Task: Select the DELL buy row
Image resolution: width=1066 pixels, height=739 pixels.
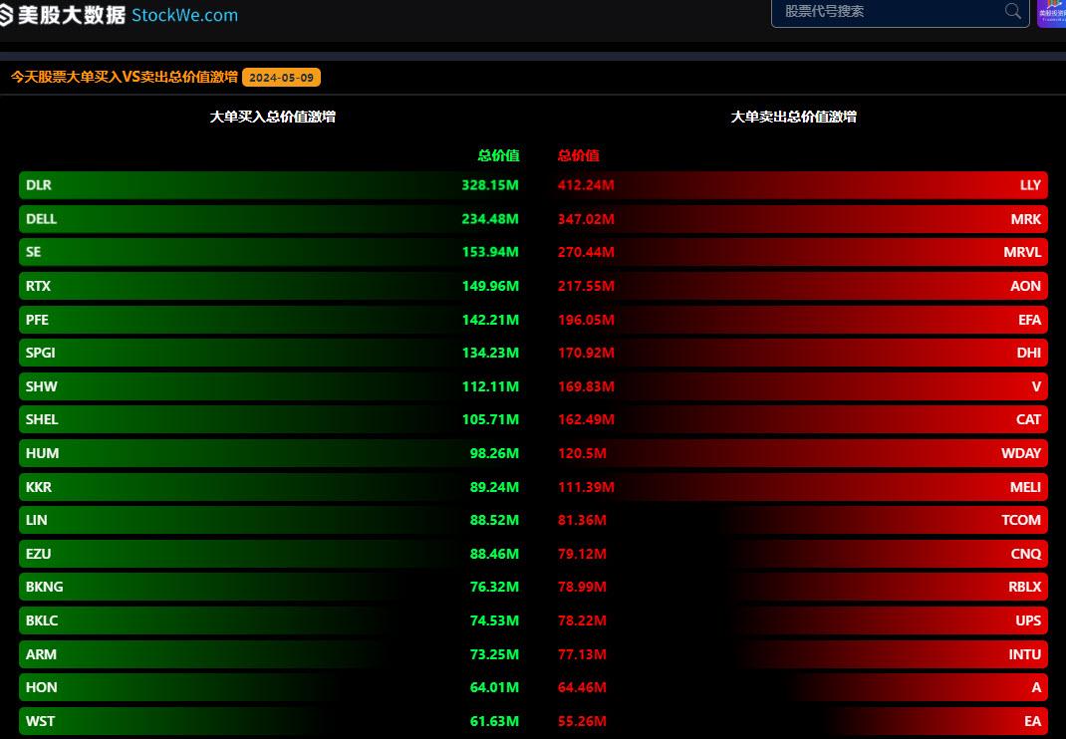Action: (271, 219)
